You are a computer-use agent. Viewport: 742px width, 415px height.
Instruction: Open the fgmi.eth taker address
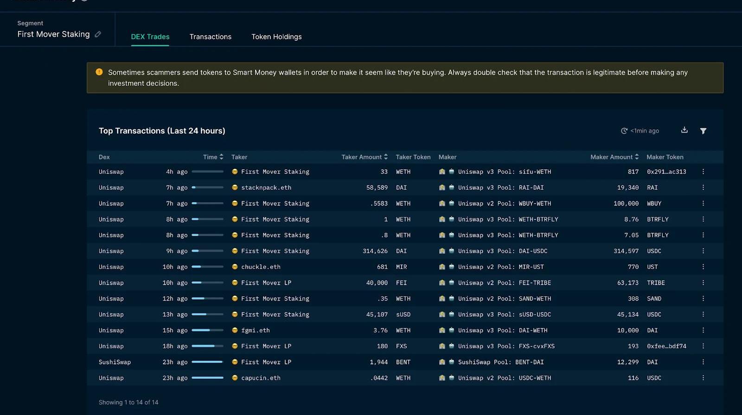pyautogui.click(x=256, y=330)
